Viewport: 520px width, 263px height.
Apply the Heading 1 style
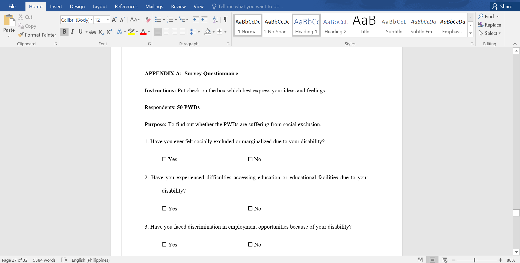[x=306, y=25]
